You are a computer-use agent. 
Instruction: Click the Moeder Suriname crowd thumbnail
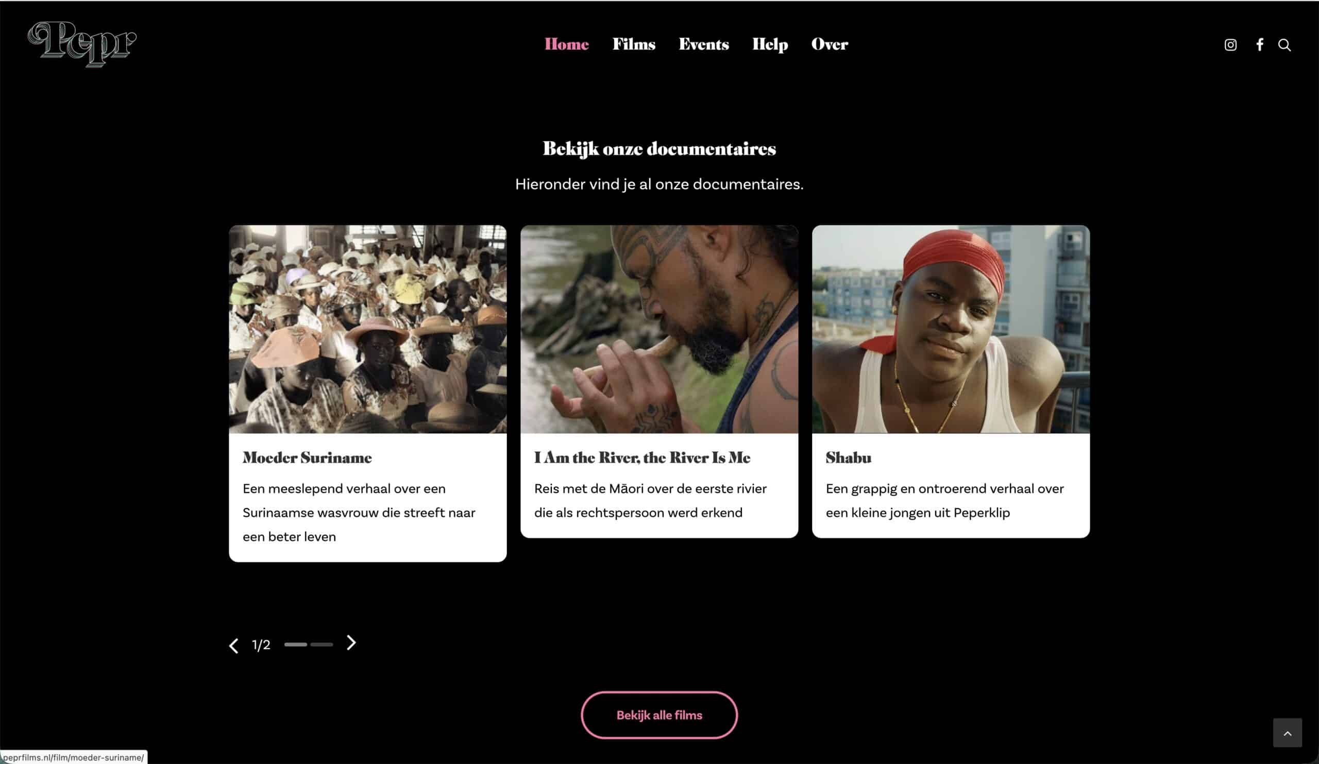click(367, 329)
